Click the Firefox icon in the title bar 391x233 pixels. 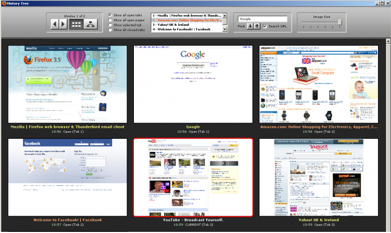click(4, 3)
